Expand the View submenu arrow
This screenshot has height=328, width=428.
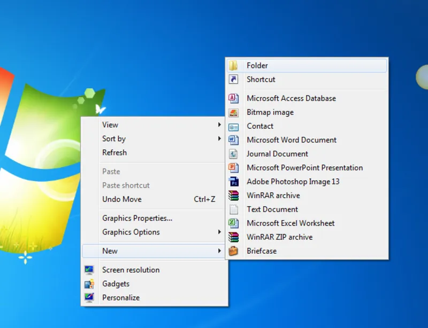click(x=219, y=124)
